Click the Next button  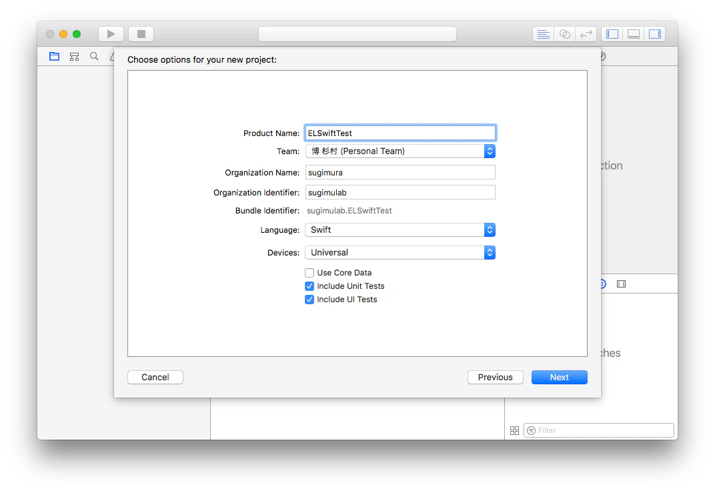pyautogui.click(x=559, y=377)
